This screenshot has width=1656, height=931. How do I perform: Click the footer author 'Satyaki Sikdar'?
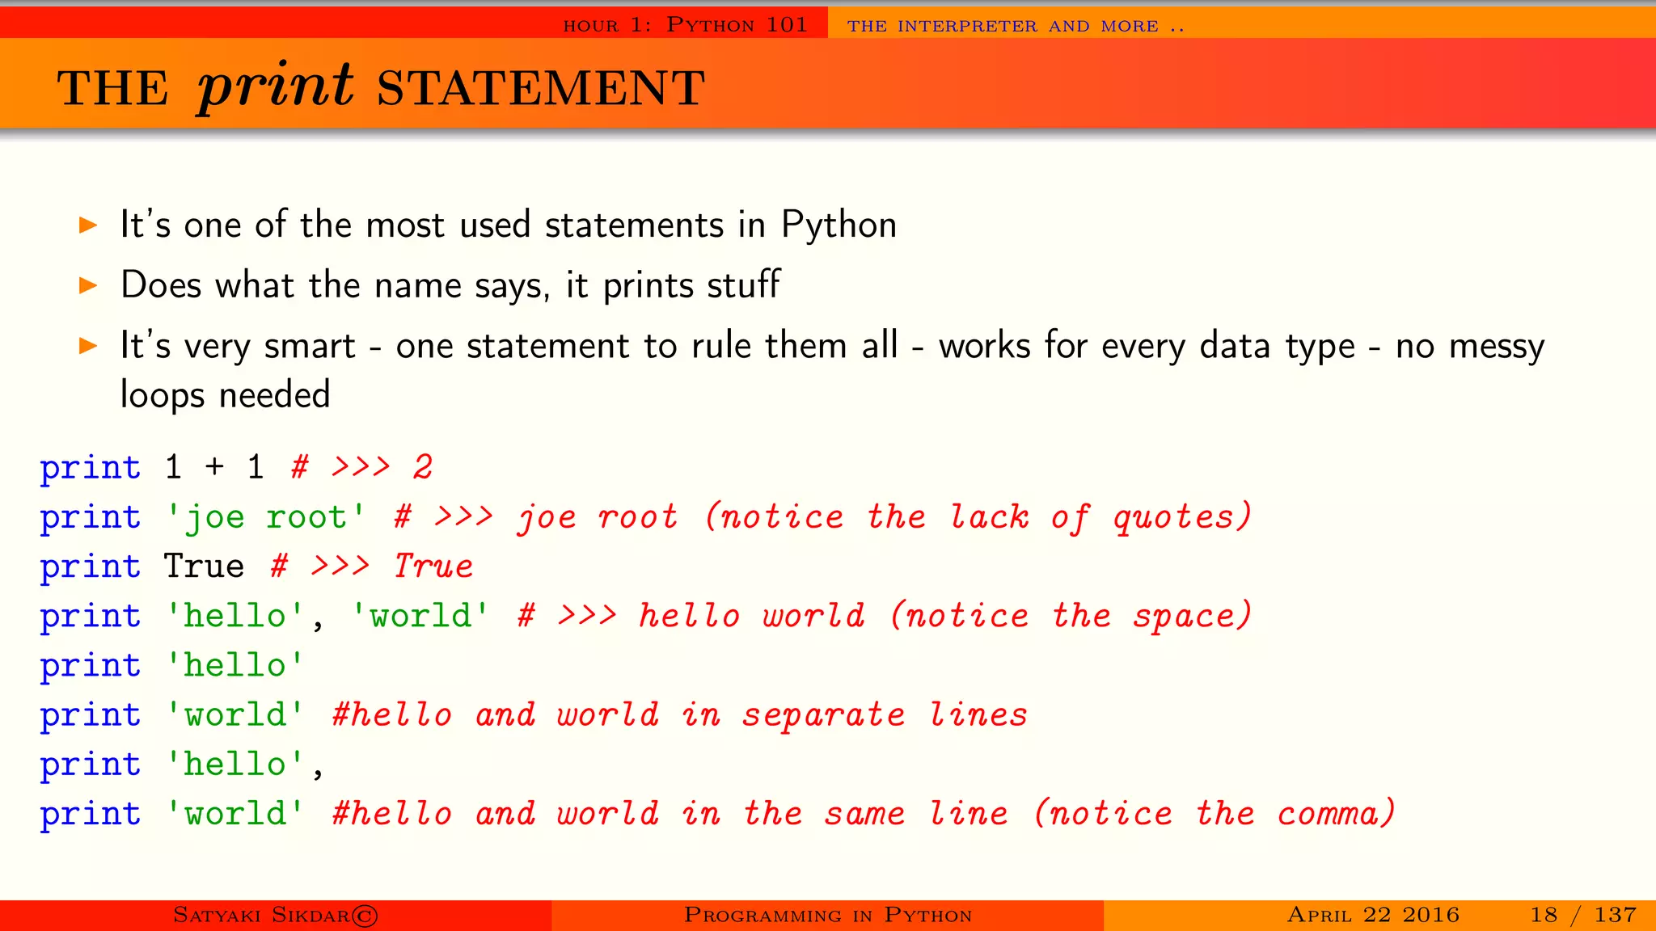(x=261, y=915)
